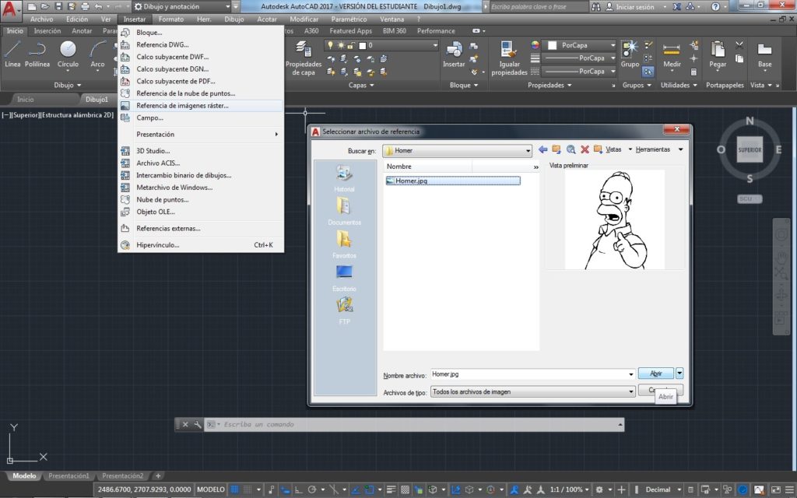Screen dimensions: 797x498
Task: Select the Círculo tool
Action: click(x=68, y=54)
